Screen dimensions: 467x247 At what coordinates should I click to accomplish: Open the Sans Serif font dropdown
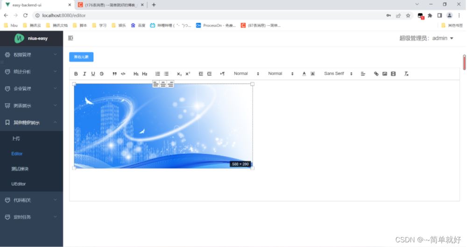338,74
